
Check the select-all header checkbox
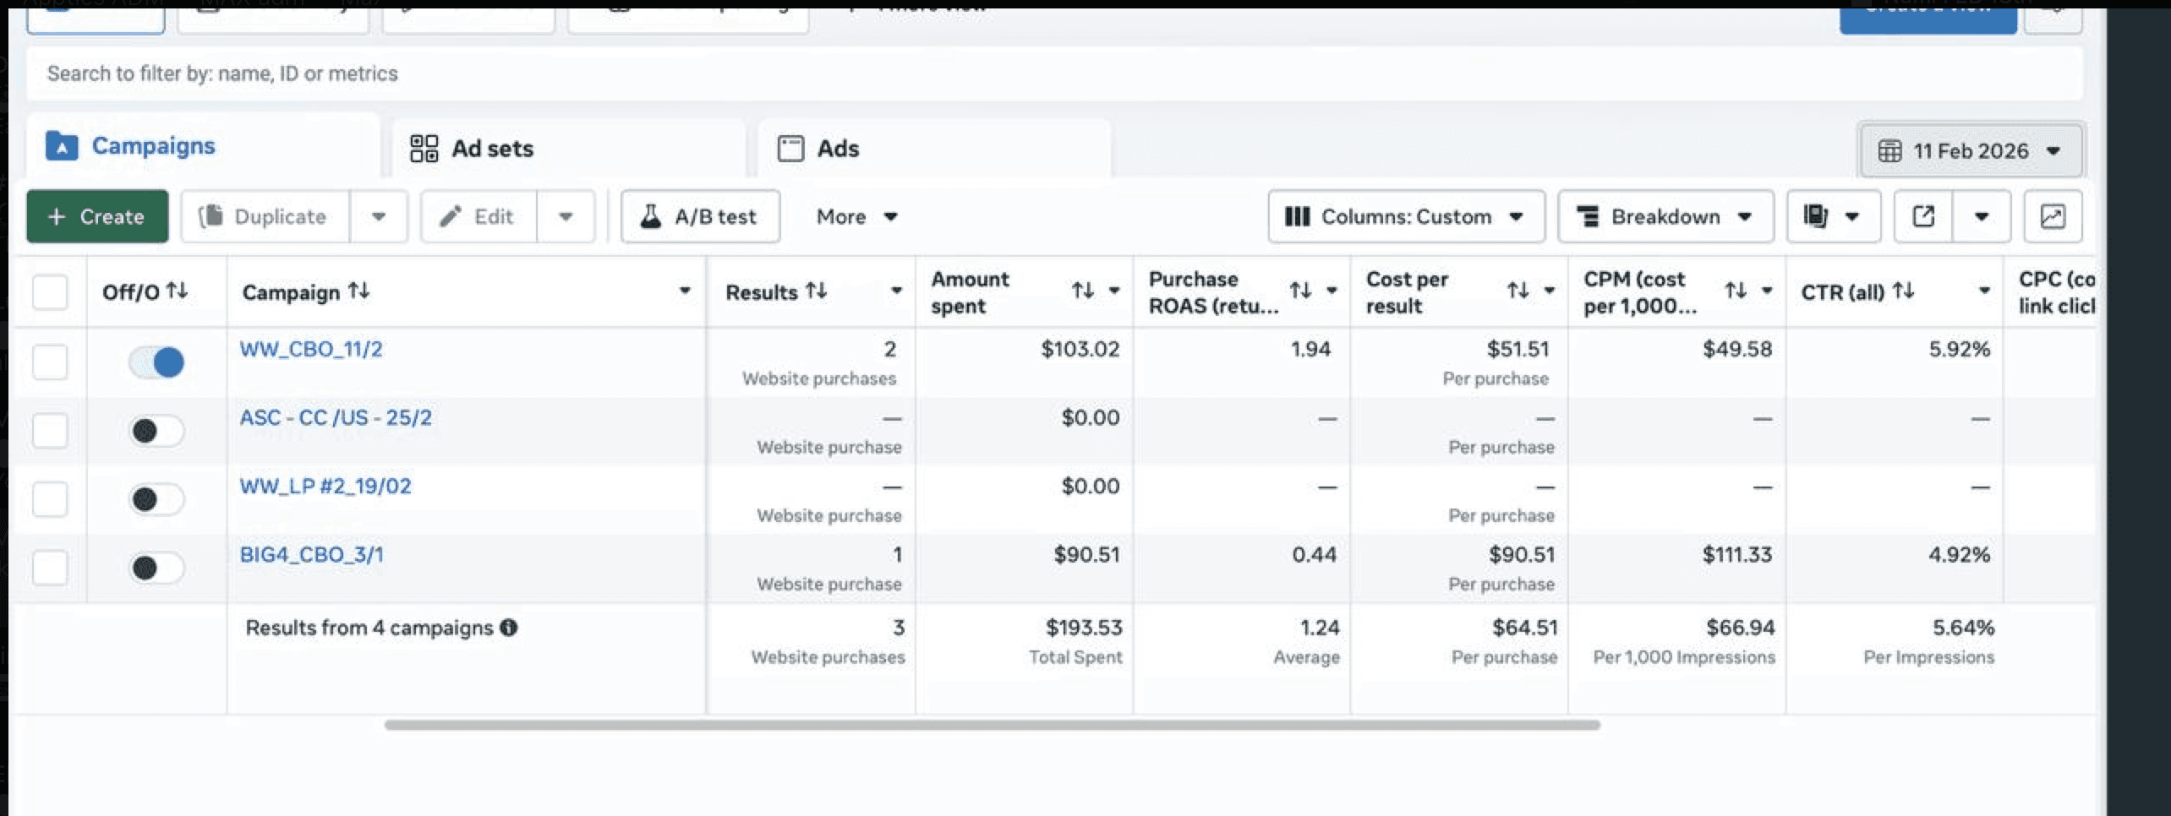50,292
